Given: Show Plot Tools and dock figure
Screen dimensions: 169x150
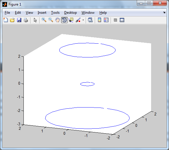Looking at the screenshot, I should (122, 20).
